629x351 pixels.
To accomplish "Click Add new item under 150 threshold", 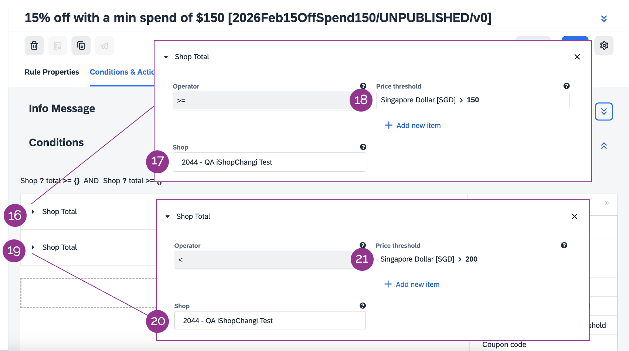I will coord(413,126).
